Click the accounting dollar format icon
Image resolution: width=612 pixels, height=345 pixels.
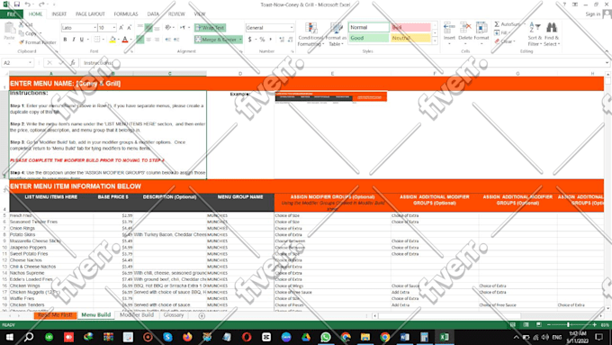[x=250, y=40]
